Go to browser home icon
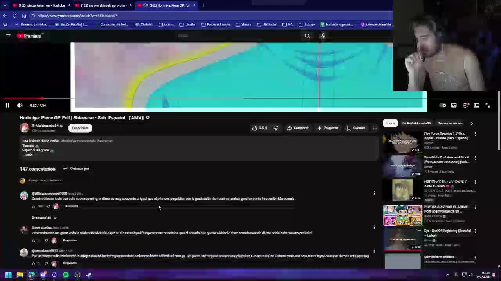Viewport: 501px width, 281px height. pyautogui.click(x=24, y=16)
